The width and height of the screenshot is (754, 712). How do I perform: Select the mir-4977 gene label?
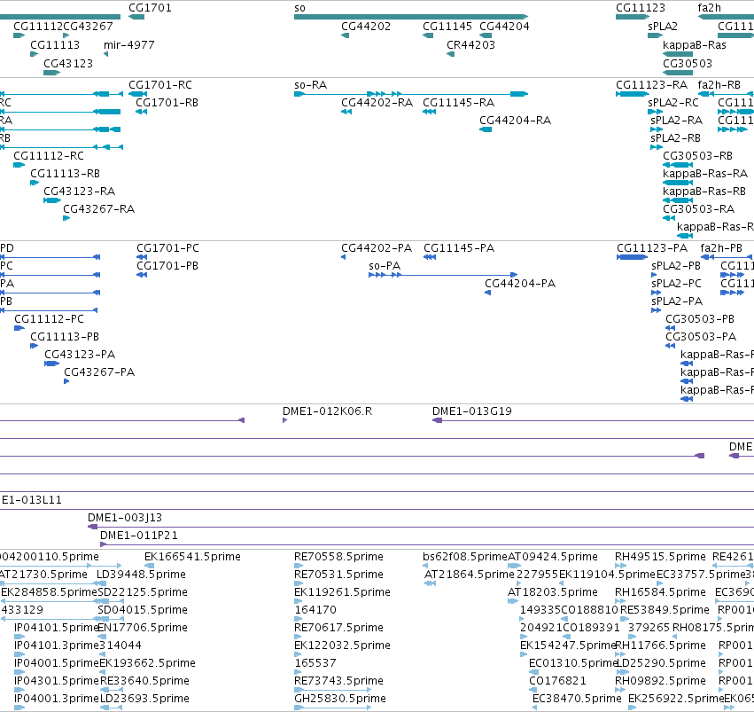tap(128, 44)
